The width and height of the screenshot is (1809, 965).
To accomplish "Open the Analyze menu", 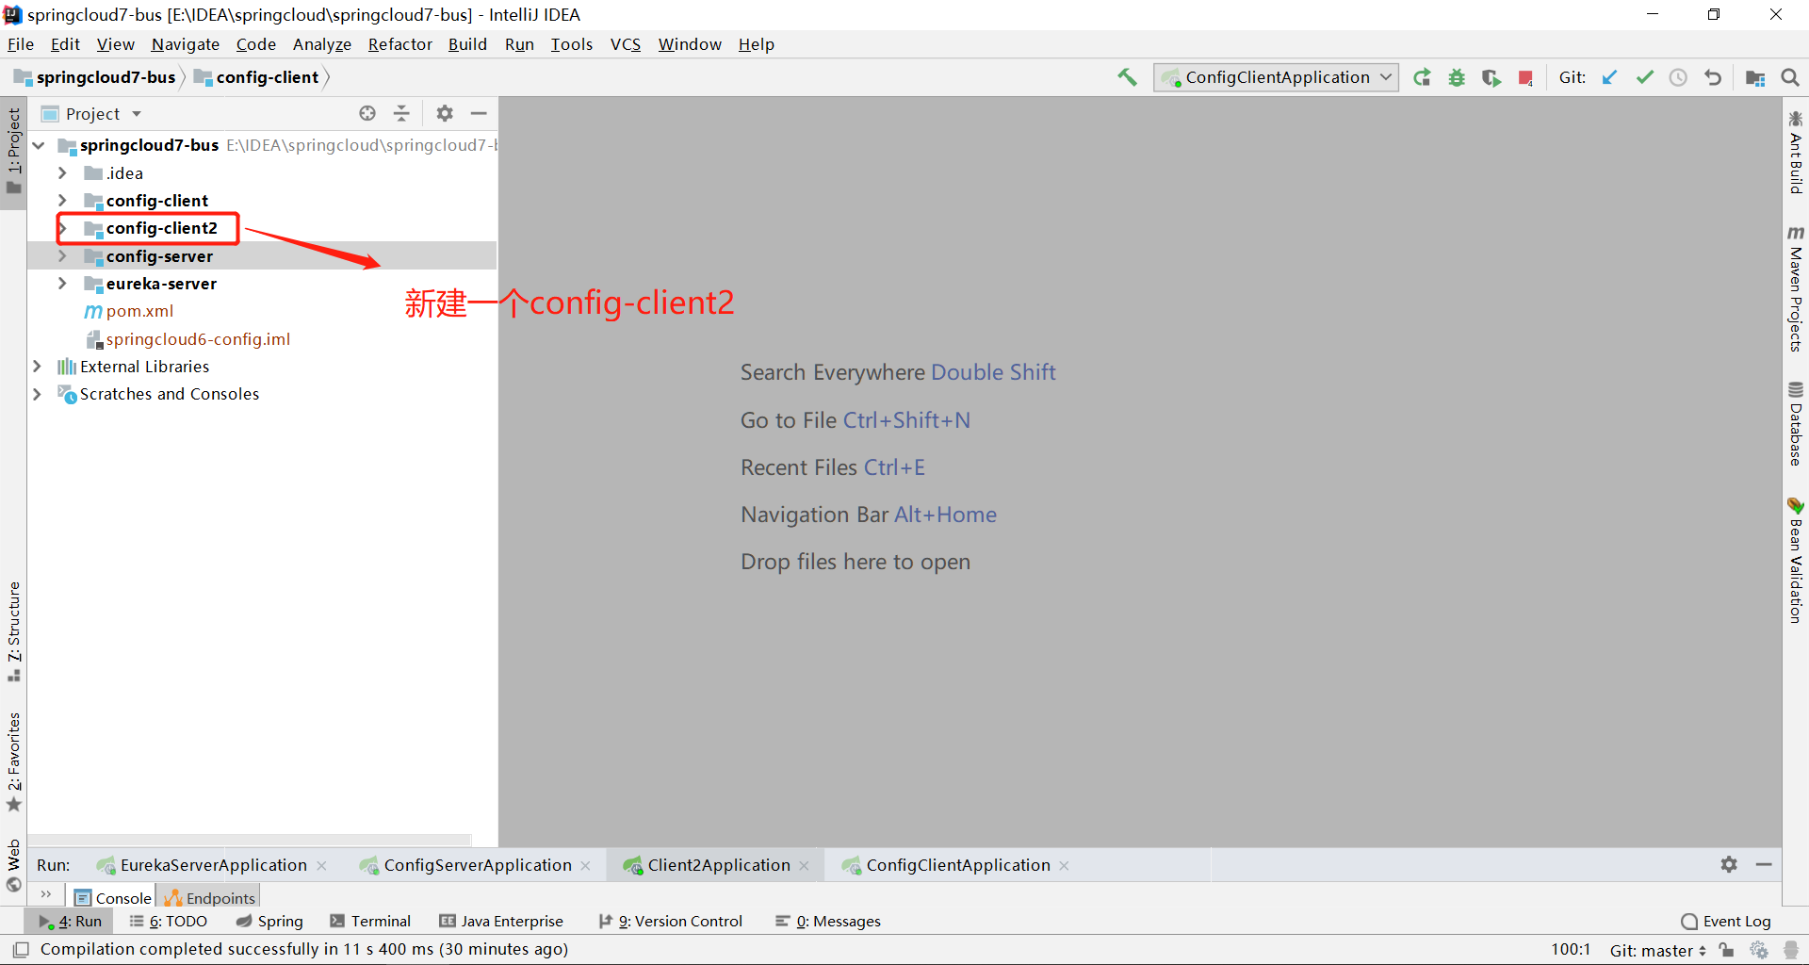I will 321,44.
